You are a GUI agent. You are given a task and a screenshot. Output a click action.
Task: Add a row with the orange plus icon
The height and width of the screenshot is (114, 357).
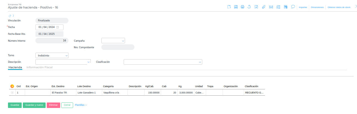tap(12, 86)
